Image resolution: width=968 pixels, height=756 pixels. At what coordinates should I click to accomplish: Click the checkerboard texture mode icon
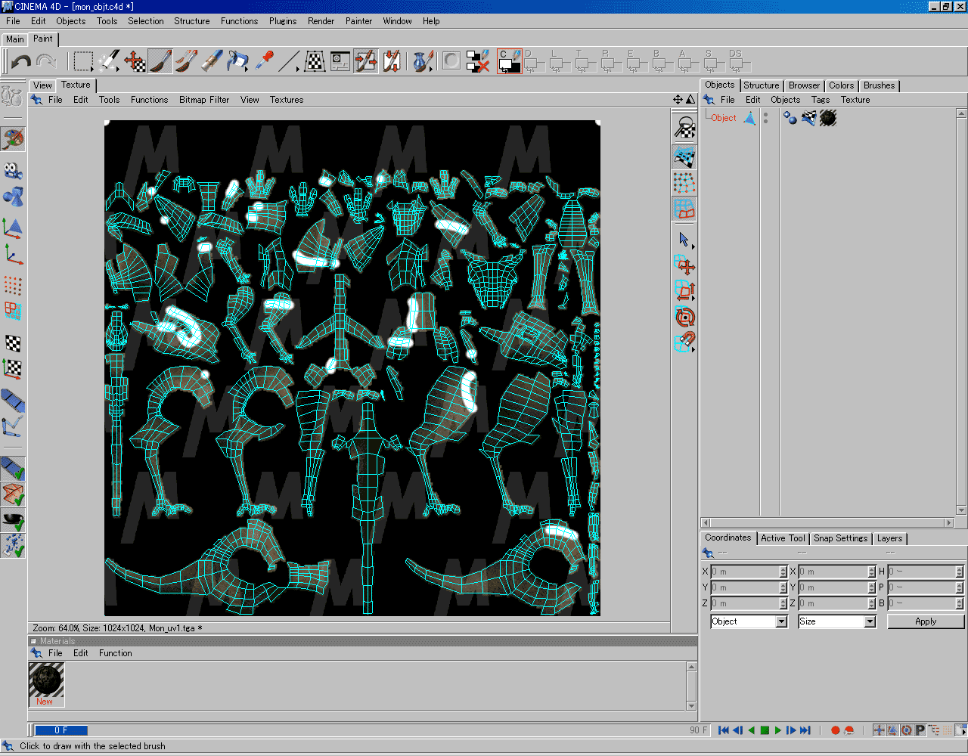click(x=13, y=343)
